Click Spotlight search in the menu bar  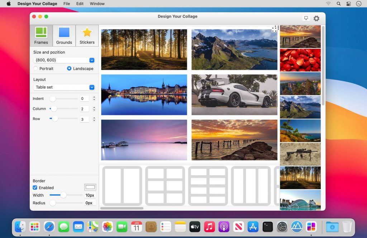click(338, 4)
